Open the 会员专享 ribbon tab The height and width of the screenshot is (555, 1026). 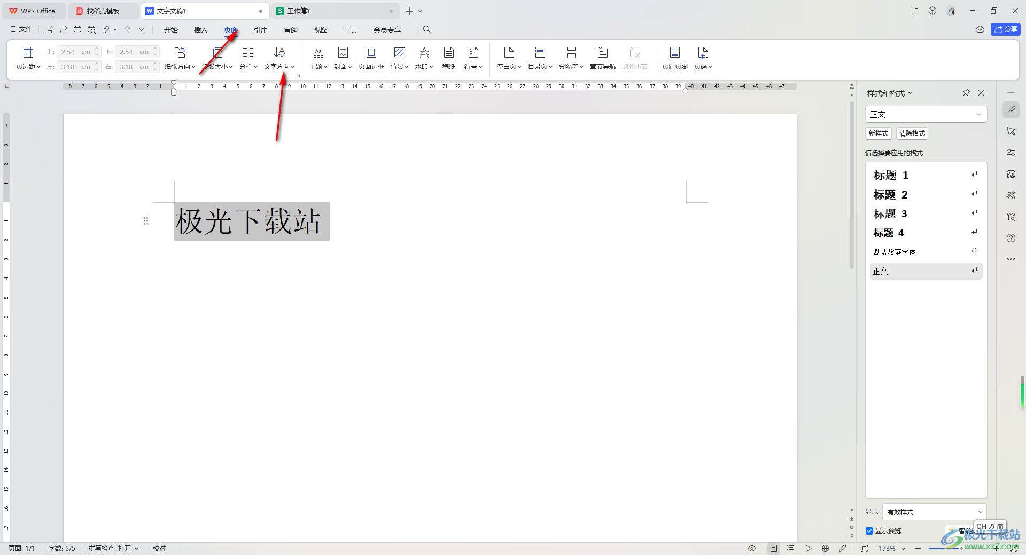[387, 30]
